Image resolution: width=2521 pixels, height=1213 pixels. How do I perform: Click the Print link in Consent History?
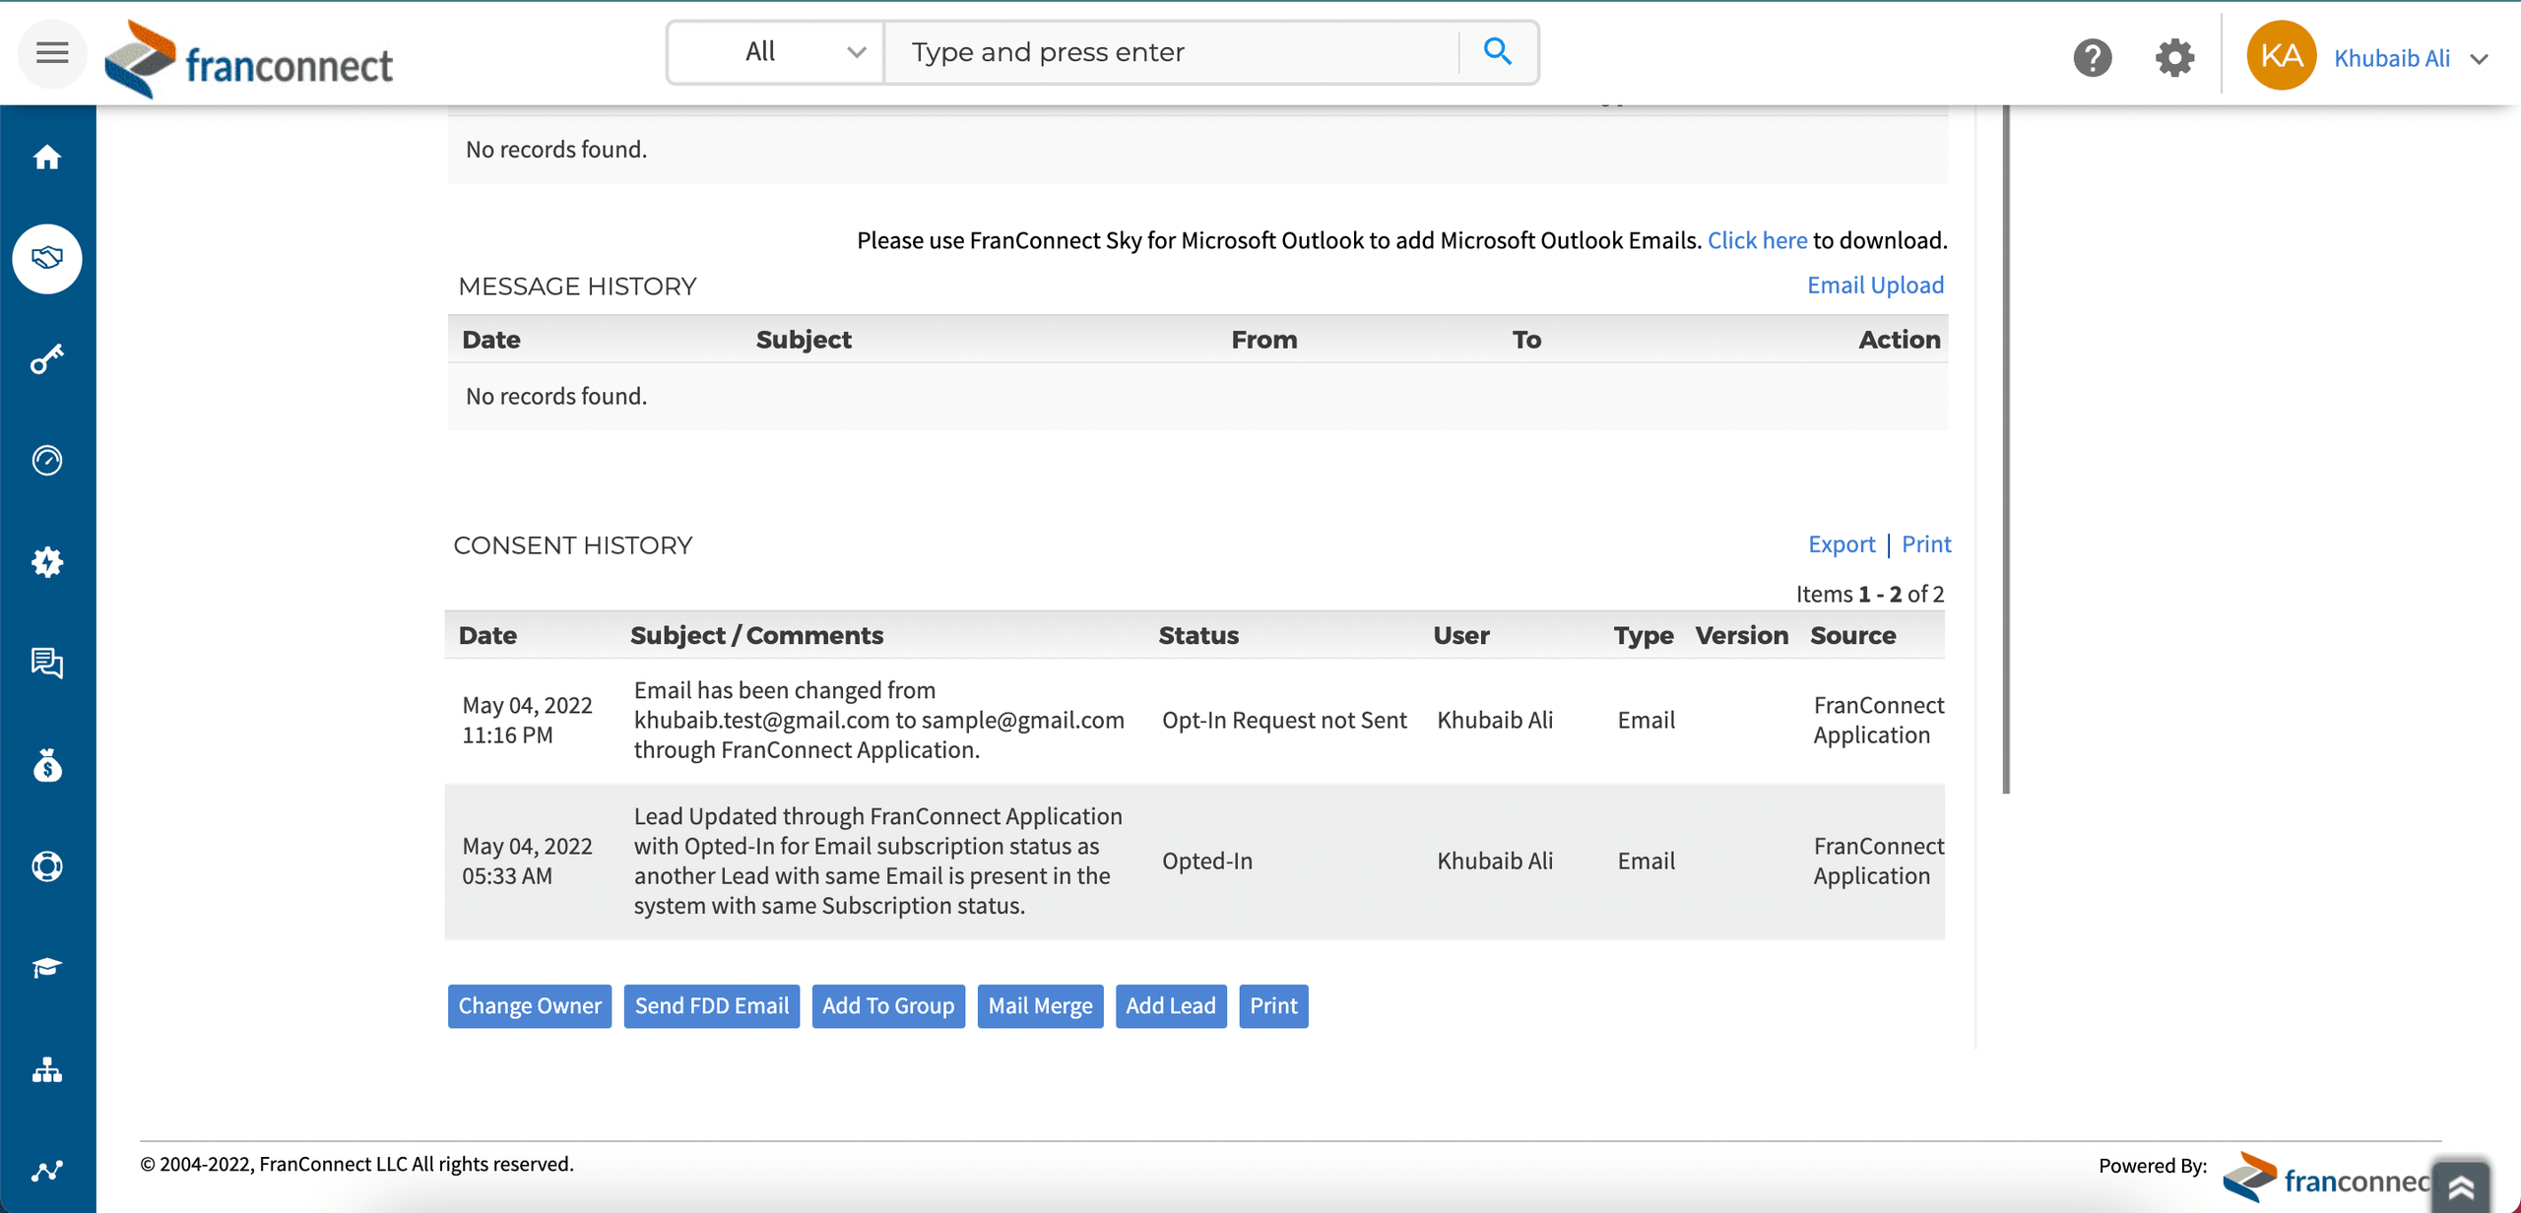pyautogui.click(x=1926, y=544)
